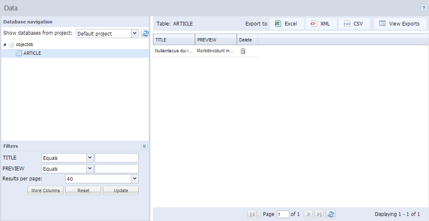Delete the article row via trash icon

click(243, 51)
